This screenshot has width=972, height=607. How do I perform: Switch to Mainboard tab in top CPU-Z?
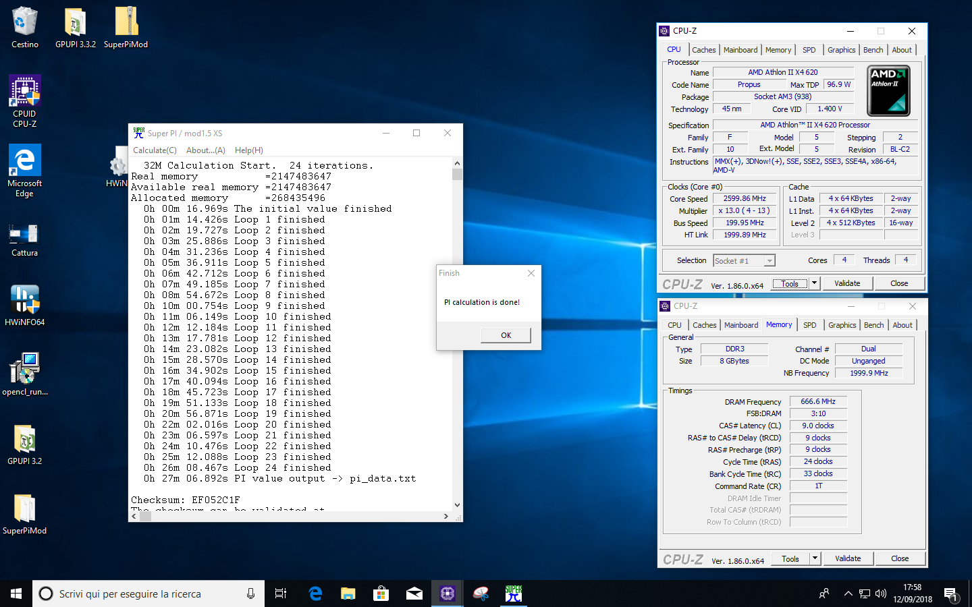click(x=740, y=50)
